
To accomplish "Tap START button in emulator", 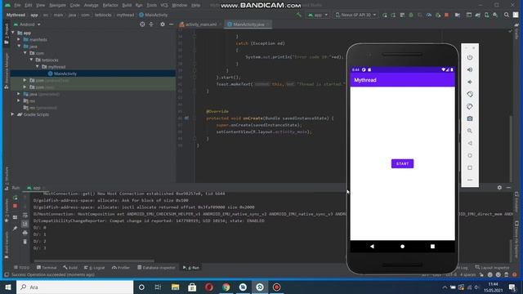I will click(402, 163).
